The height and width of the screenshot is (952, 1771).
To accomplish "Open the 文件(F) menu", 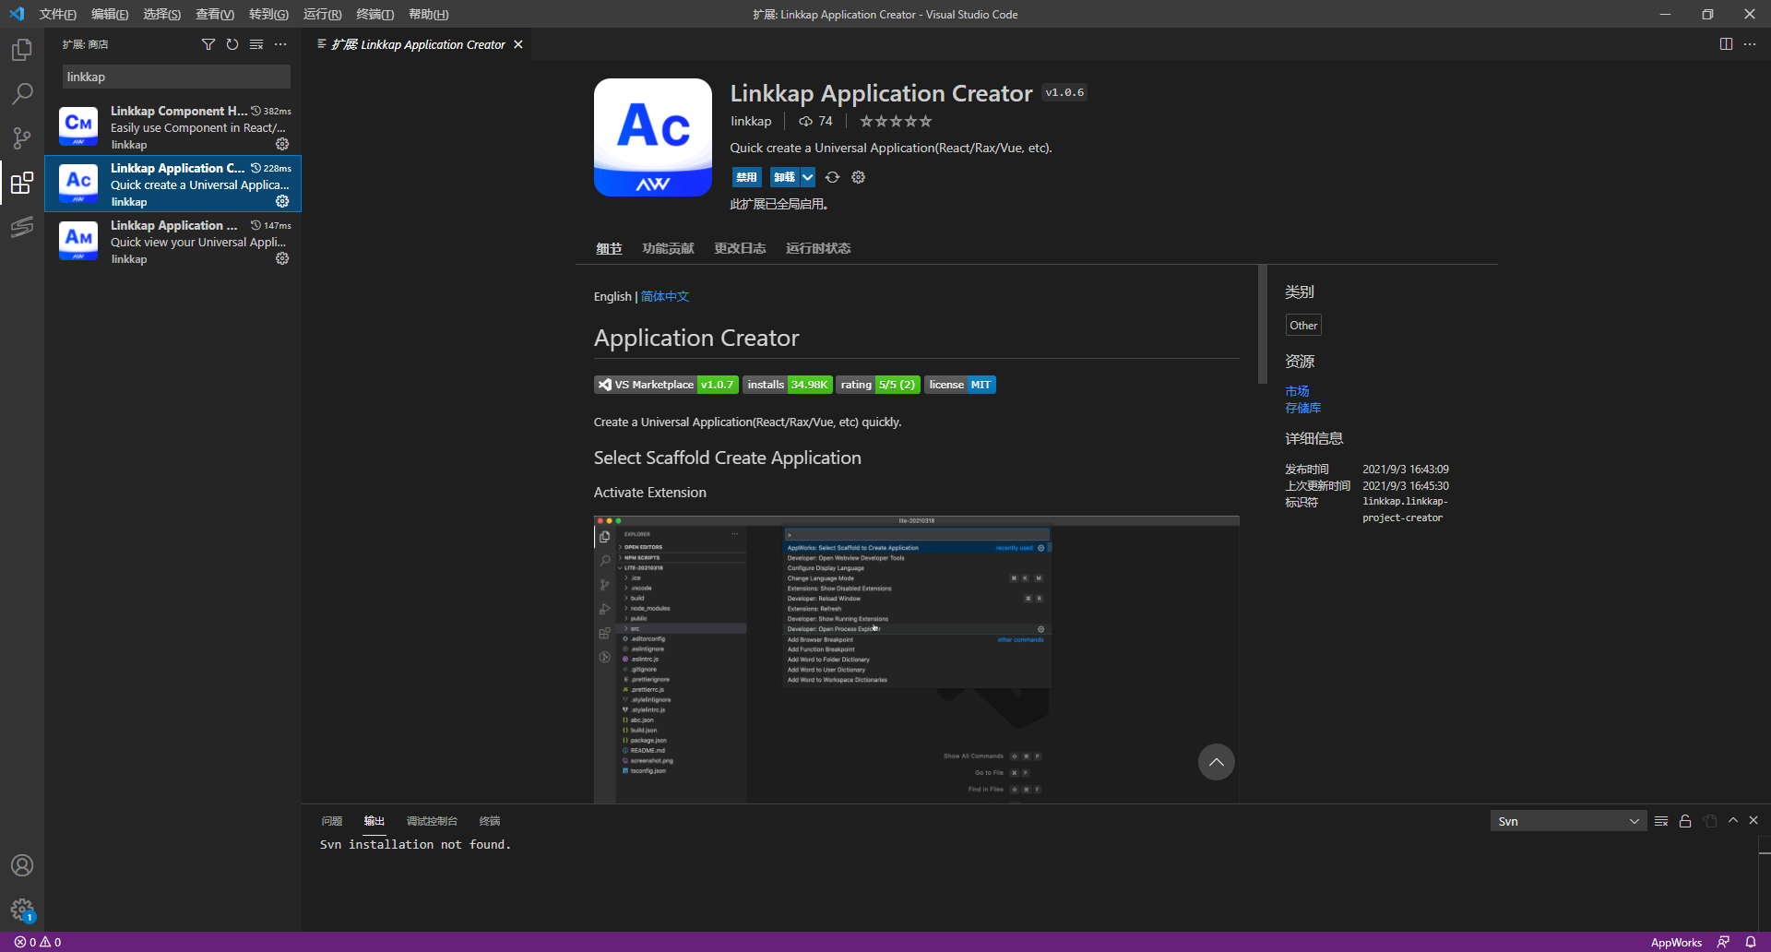I will coord(57,14).
